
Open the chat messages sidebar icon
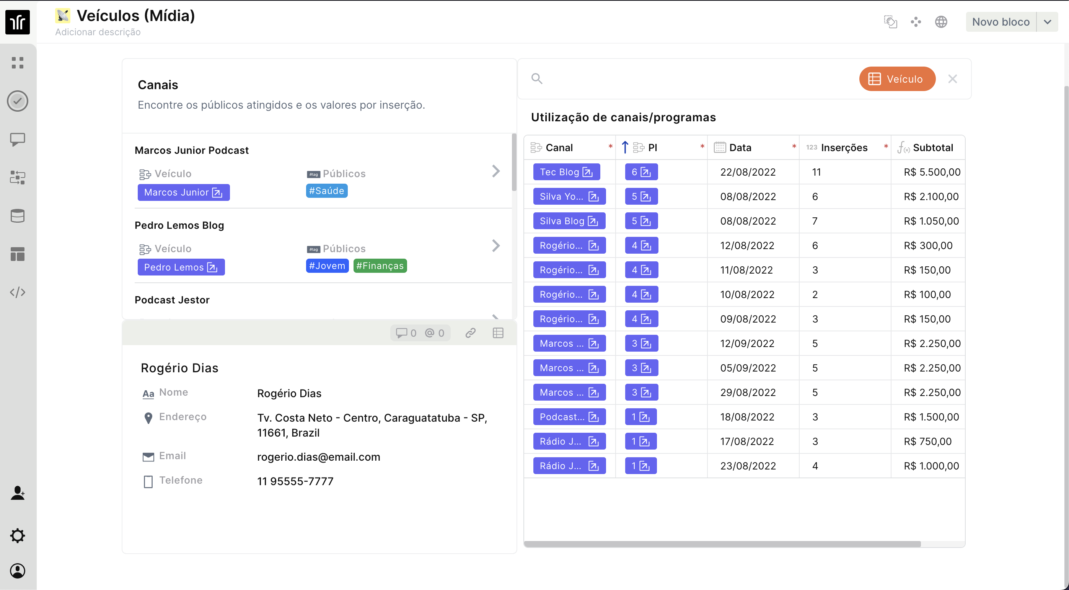point(18,139)
